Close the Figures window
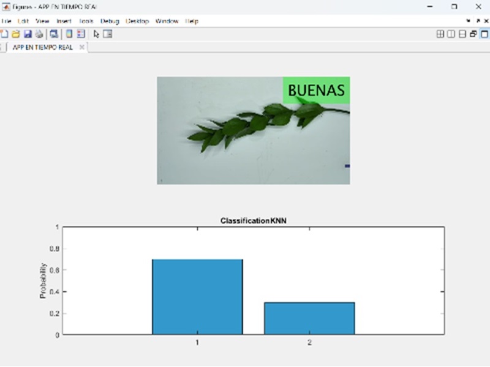This screenshot has width=490, height=367. click(478, 7)
